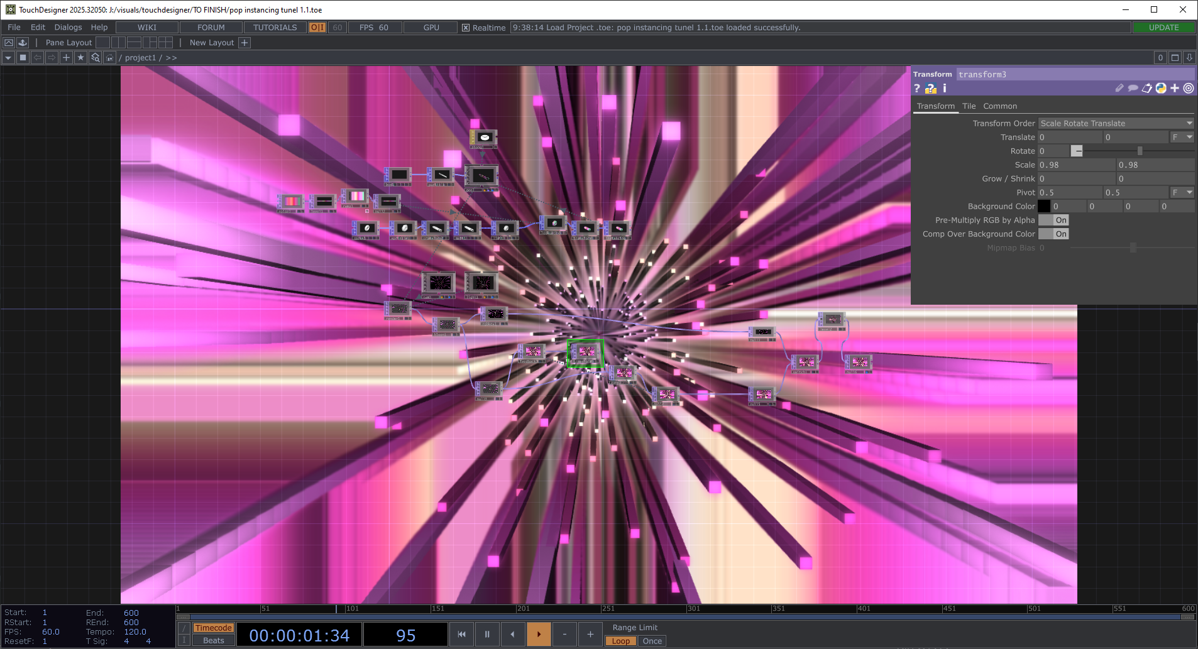
Task: Select the three-pane layout
Action: (x=150, y=43)
